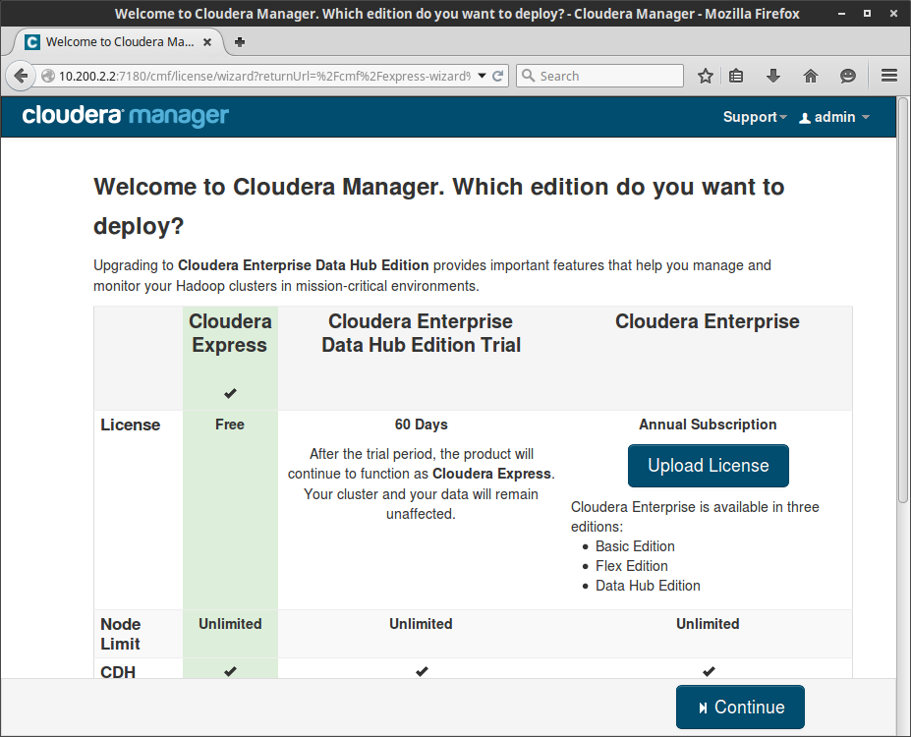911x737 pixels.
Task: Click the page heading Welcome to Cloudera Manager
Action: pyautogui.click(x=438, y=206)
